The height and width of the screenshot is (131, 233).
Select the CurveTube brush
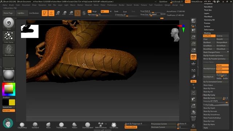coord(114,125)
